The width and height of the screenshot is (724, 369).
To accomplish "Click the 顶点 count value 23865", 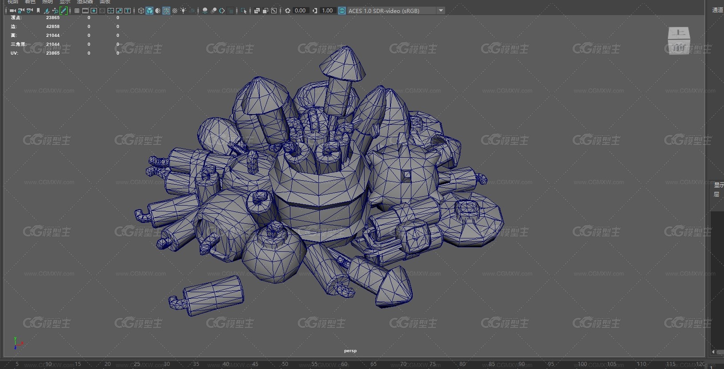I will tap(53, 18).
